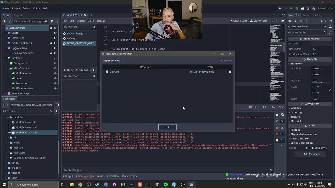Open Spotify from the taskbar
335x188 pixels.
[166, 185]
